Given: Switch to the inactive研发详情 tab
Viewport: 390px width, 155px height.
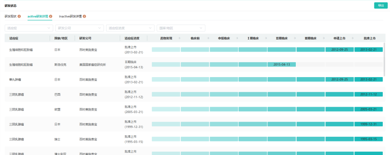Looking at the screenshot, I should (x=70, y=17).
